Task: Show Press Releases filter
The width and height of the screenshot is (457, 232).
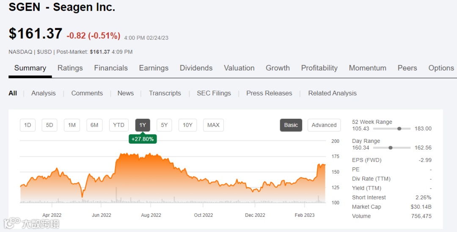Action: pos(269,93)
